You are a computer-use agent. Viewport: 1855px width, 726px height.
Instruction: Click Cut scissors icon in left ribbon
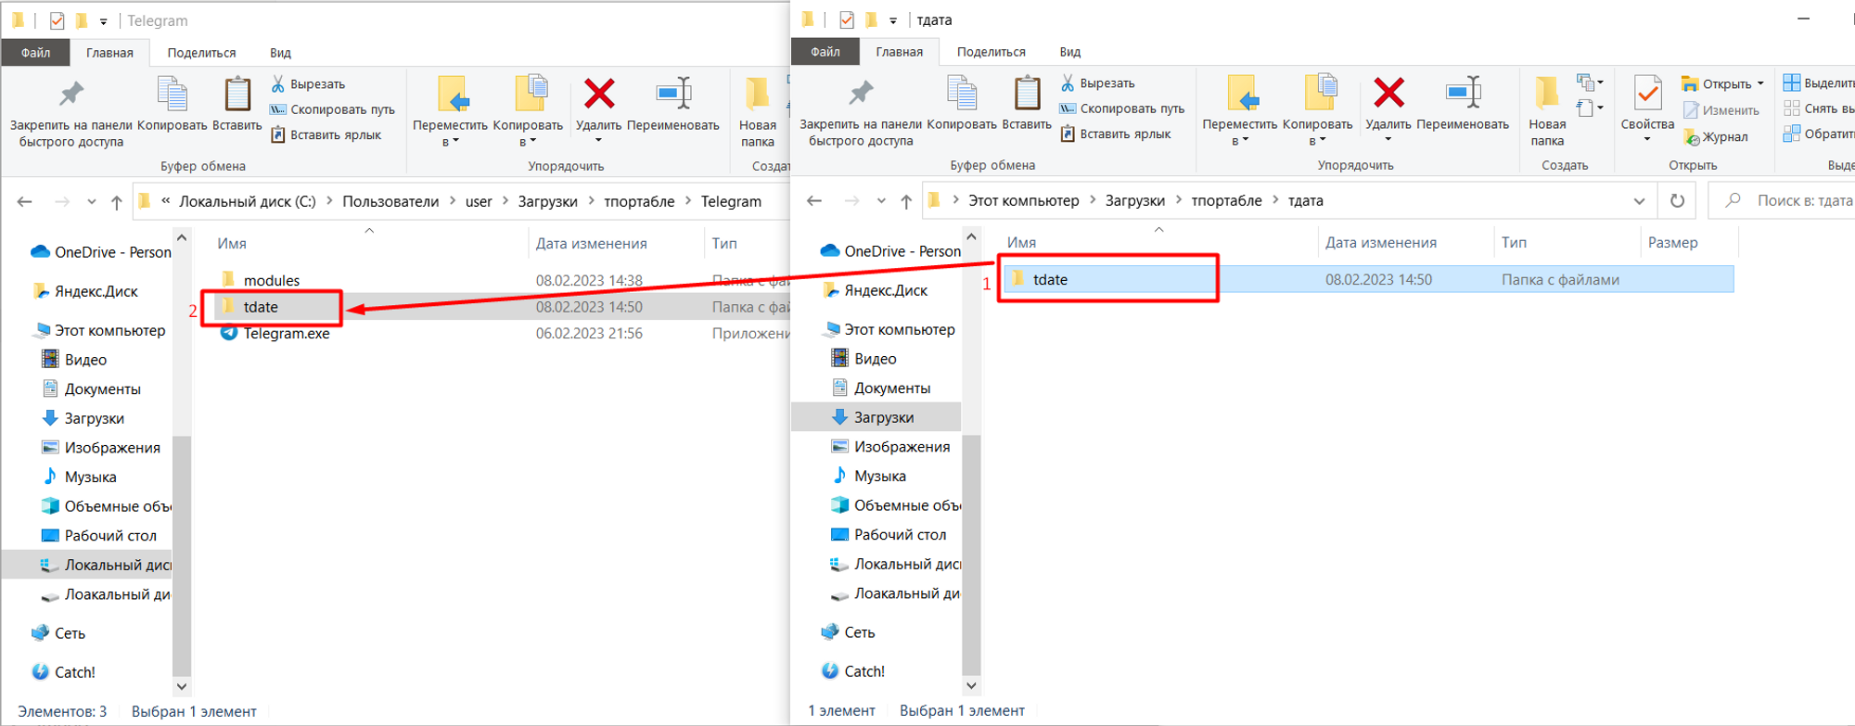coord(278,84)
